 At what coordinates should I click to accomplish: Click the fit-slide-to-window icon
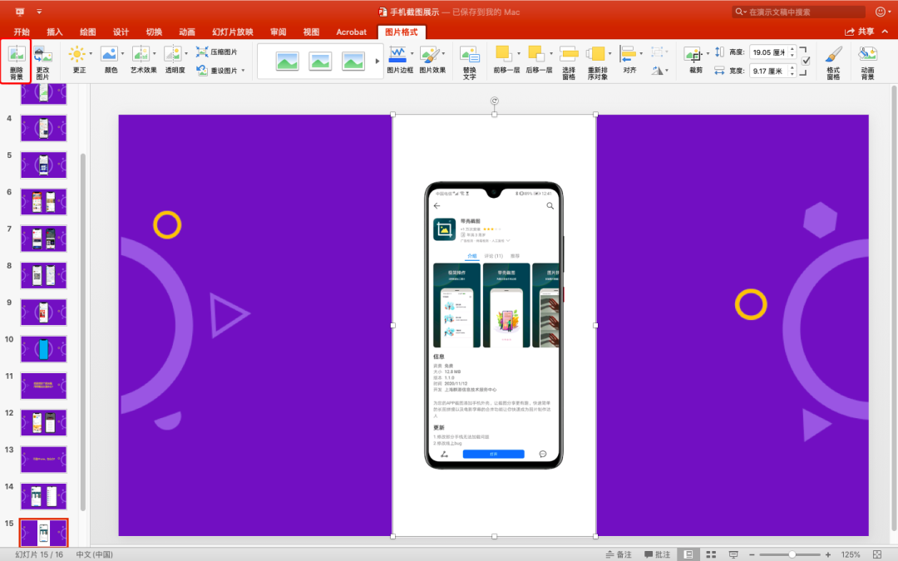(x=877, y=554)
